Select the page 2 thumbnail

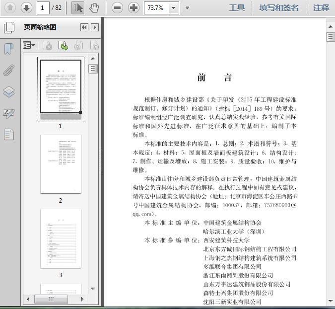coord(61,164)
